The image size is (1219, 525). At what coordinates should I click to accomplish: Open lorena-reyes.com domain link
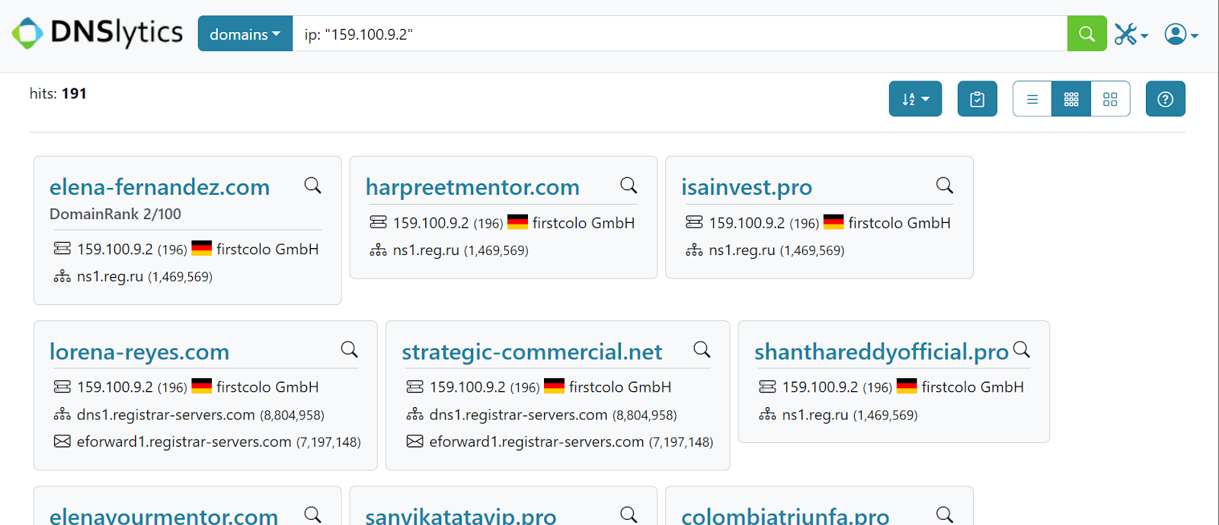click(139, 352)
